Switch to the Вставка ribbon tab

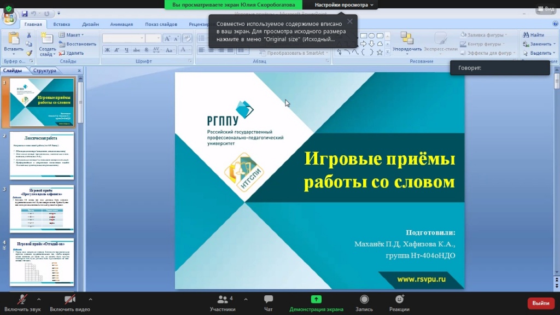click(61, 24)
